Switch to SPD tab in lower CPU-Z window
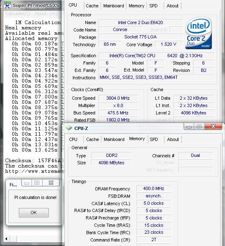Image resolution: width=225 pixels, height=246 pixels. click(x=154, y=139)
